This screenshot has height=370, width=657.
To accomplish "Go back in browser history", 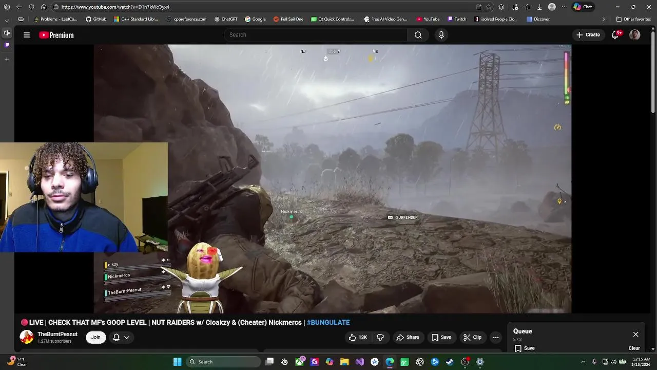I will coord(19,7).
